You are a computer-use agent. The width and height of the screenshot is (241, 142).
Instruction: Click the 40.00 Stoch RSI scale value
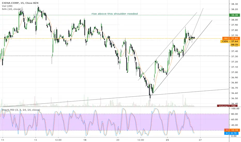coord(235,125)
